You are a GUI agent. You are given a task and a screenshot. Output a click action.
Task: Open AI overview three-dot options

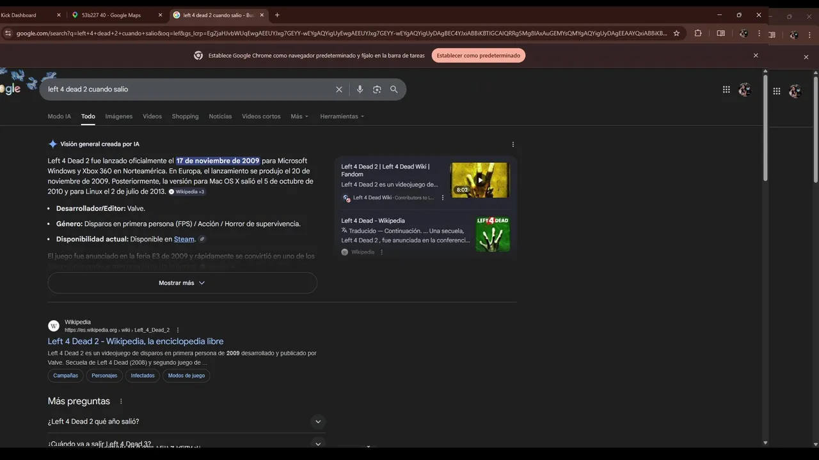pyautogui.click(x=513, y=144)
